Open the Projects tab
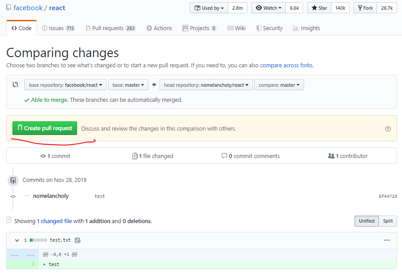Screen dimensions: 402x274 (199, 28)
